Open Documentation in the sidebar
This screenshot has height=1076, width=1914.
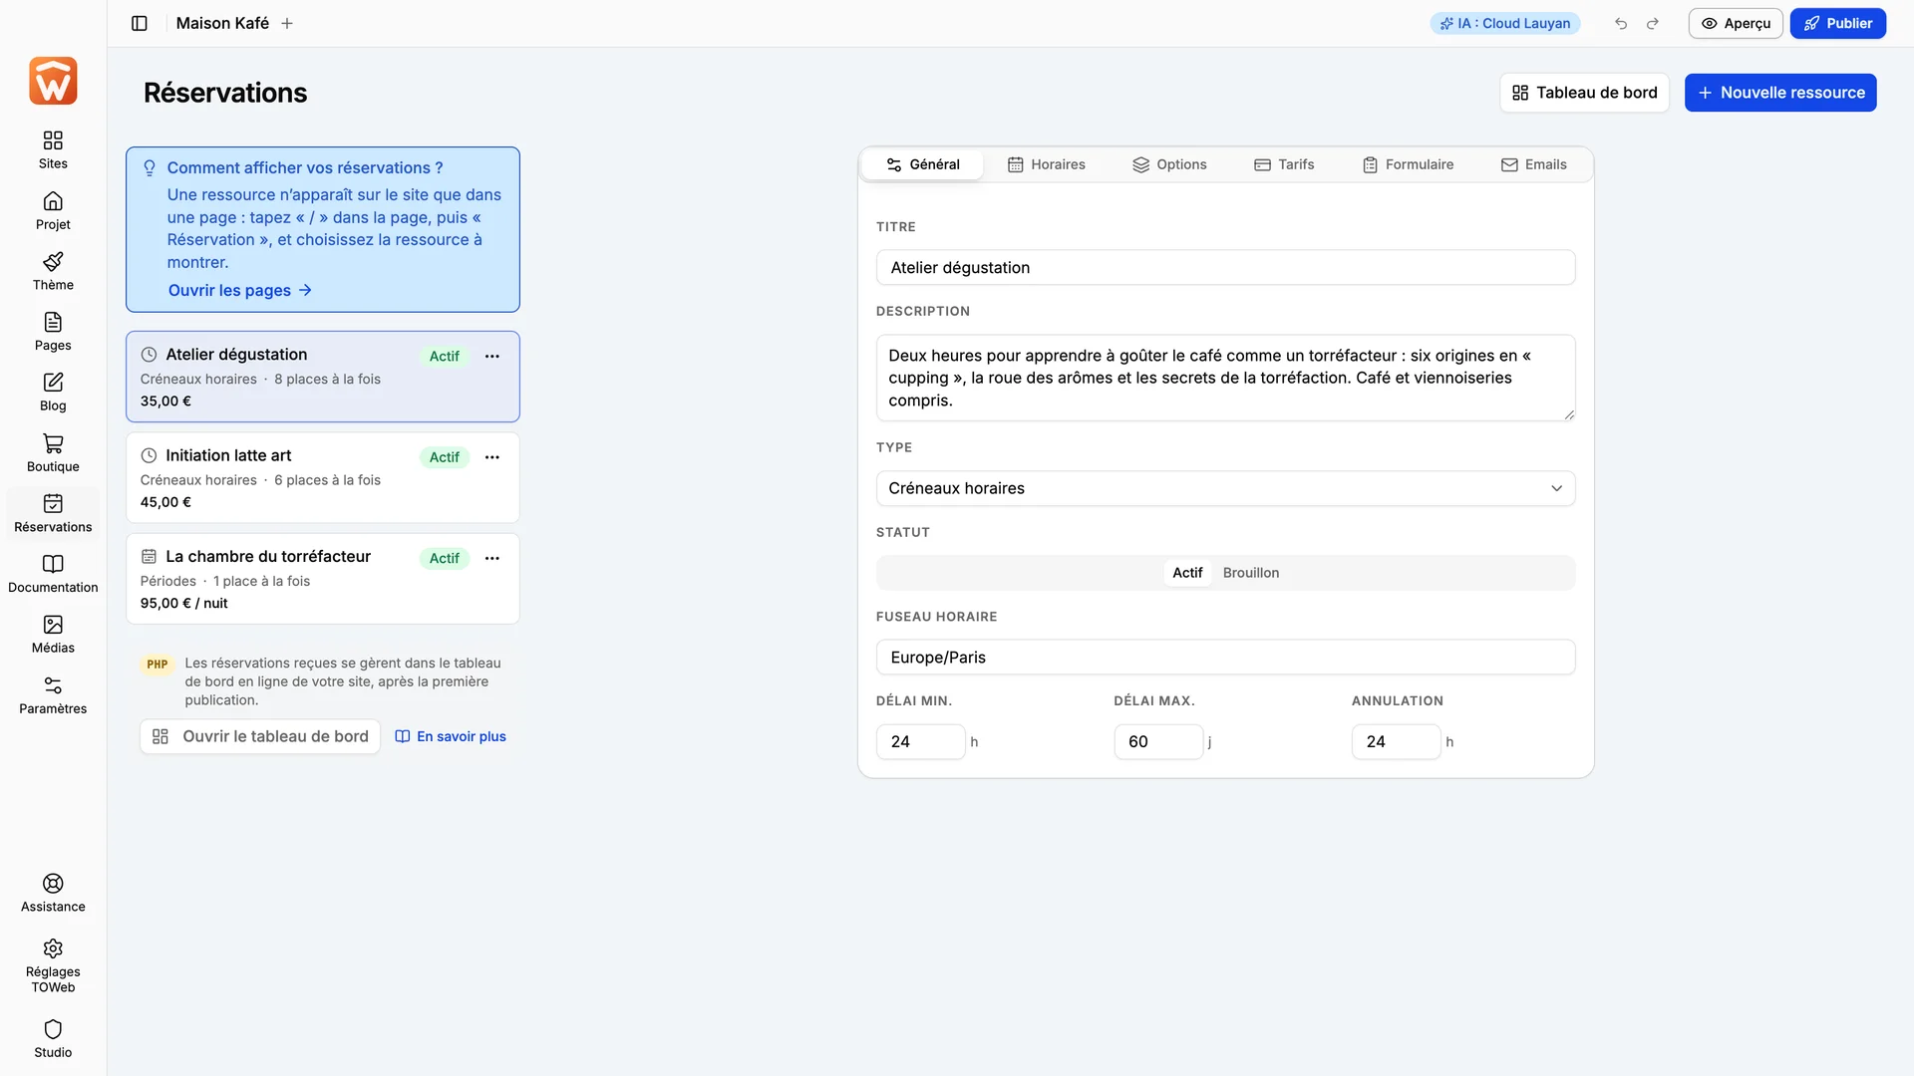coord(53,574)
